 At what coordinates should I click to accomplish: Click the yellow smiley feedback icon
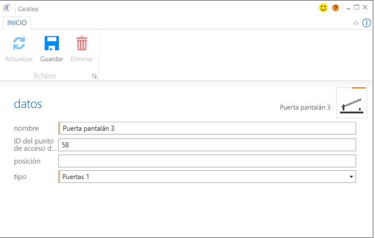[323, 8]
